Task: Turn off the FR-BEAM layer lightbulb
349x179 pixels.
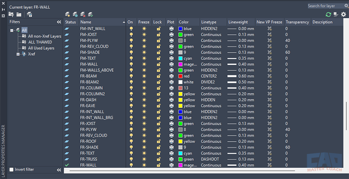Action: [131, 76]
